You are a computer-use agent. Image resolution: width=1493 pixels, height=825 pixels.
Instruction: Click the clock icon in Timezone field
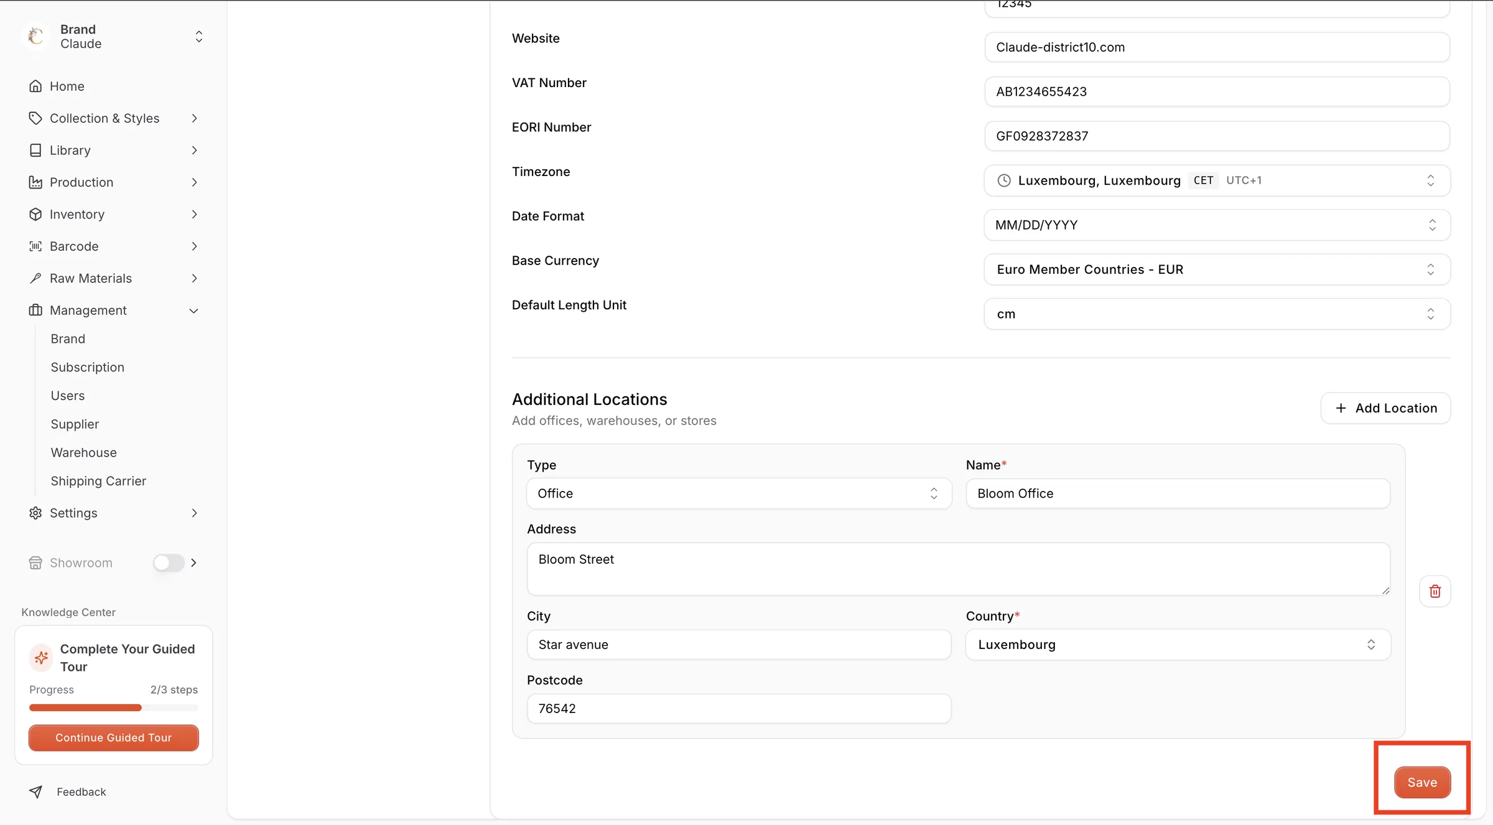(1004, 180)
